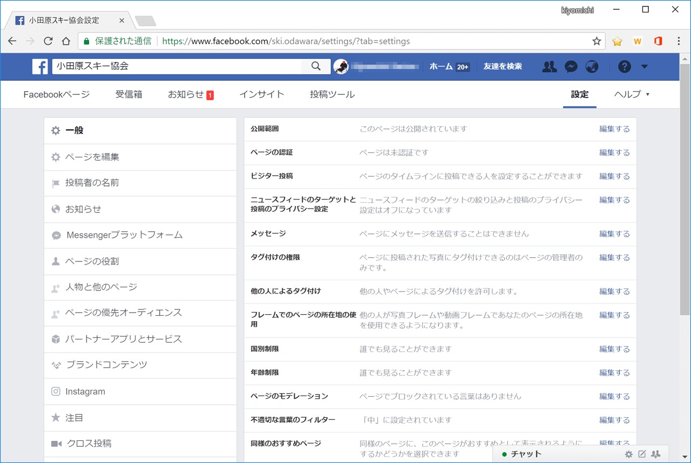Image resolution: width=691 pixels, height=463 pixels.
Task: Click the help question mark icon
Action: [625, 66]
